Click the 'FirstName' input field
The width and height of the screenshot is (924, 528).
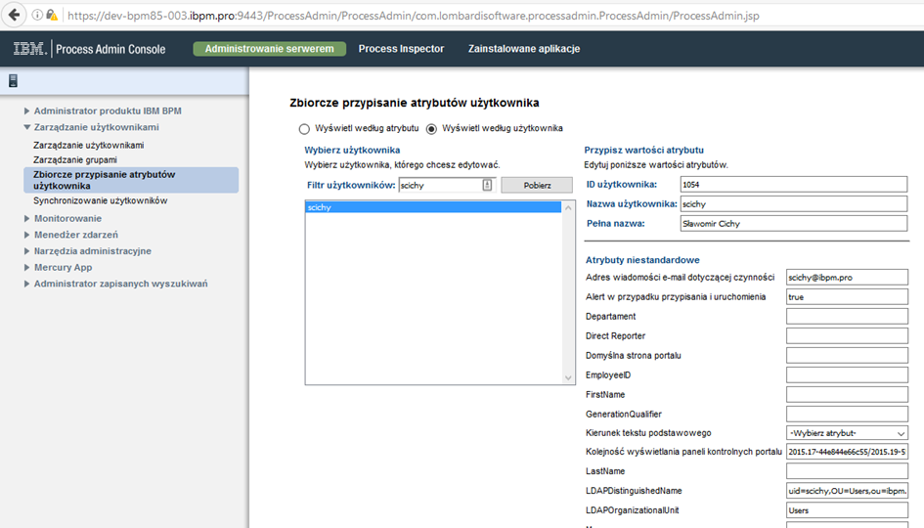click(x=847, y=394)
